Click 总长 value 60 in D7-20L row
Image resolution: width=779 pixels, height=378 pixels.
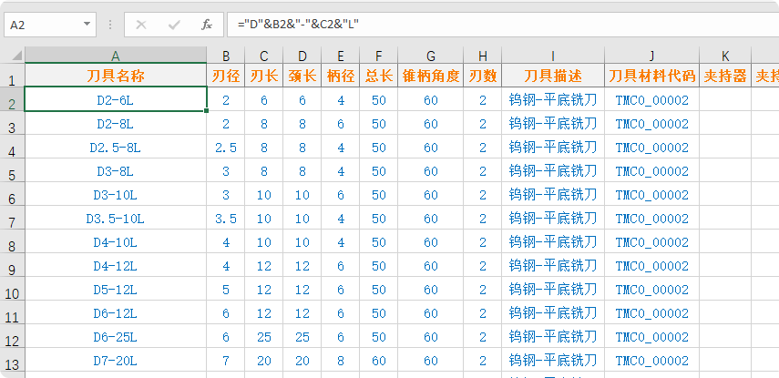click(379, 360)
